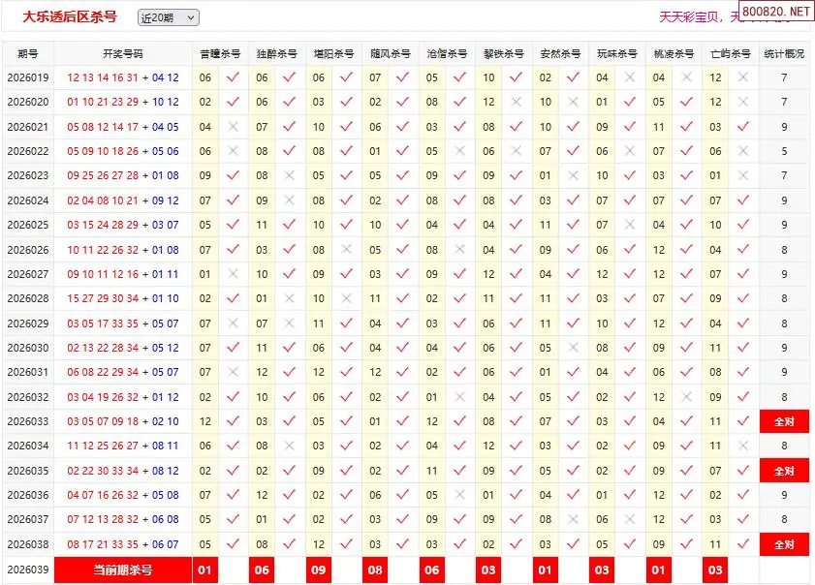The image size is (815, 585).
Task: Click X mark for 治倌杀号 in row 2026032
Action: pyautogui.click(x=459, y=397)
